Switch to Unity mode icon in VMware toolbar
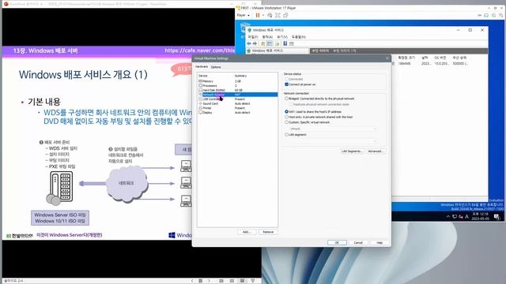Viewport: 506px width, 284px height. (285, 15)
